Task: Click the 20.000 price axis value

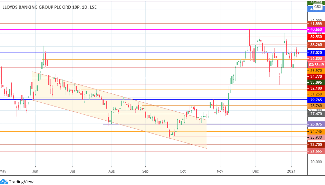Action: [316, 162]
